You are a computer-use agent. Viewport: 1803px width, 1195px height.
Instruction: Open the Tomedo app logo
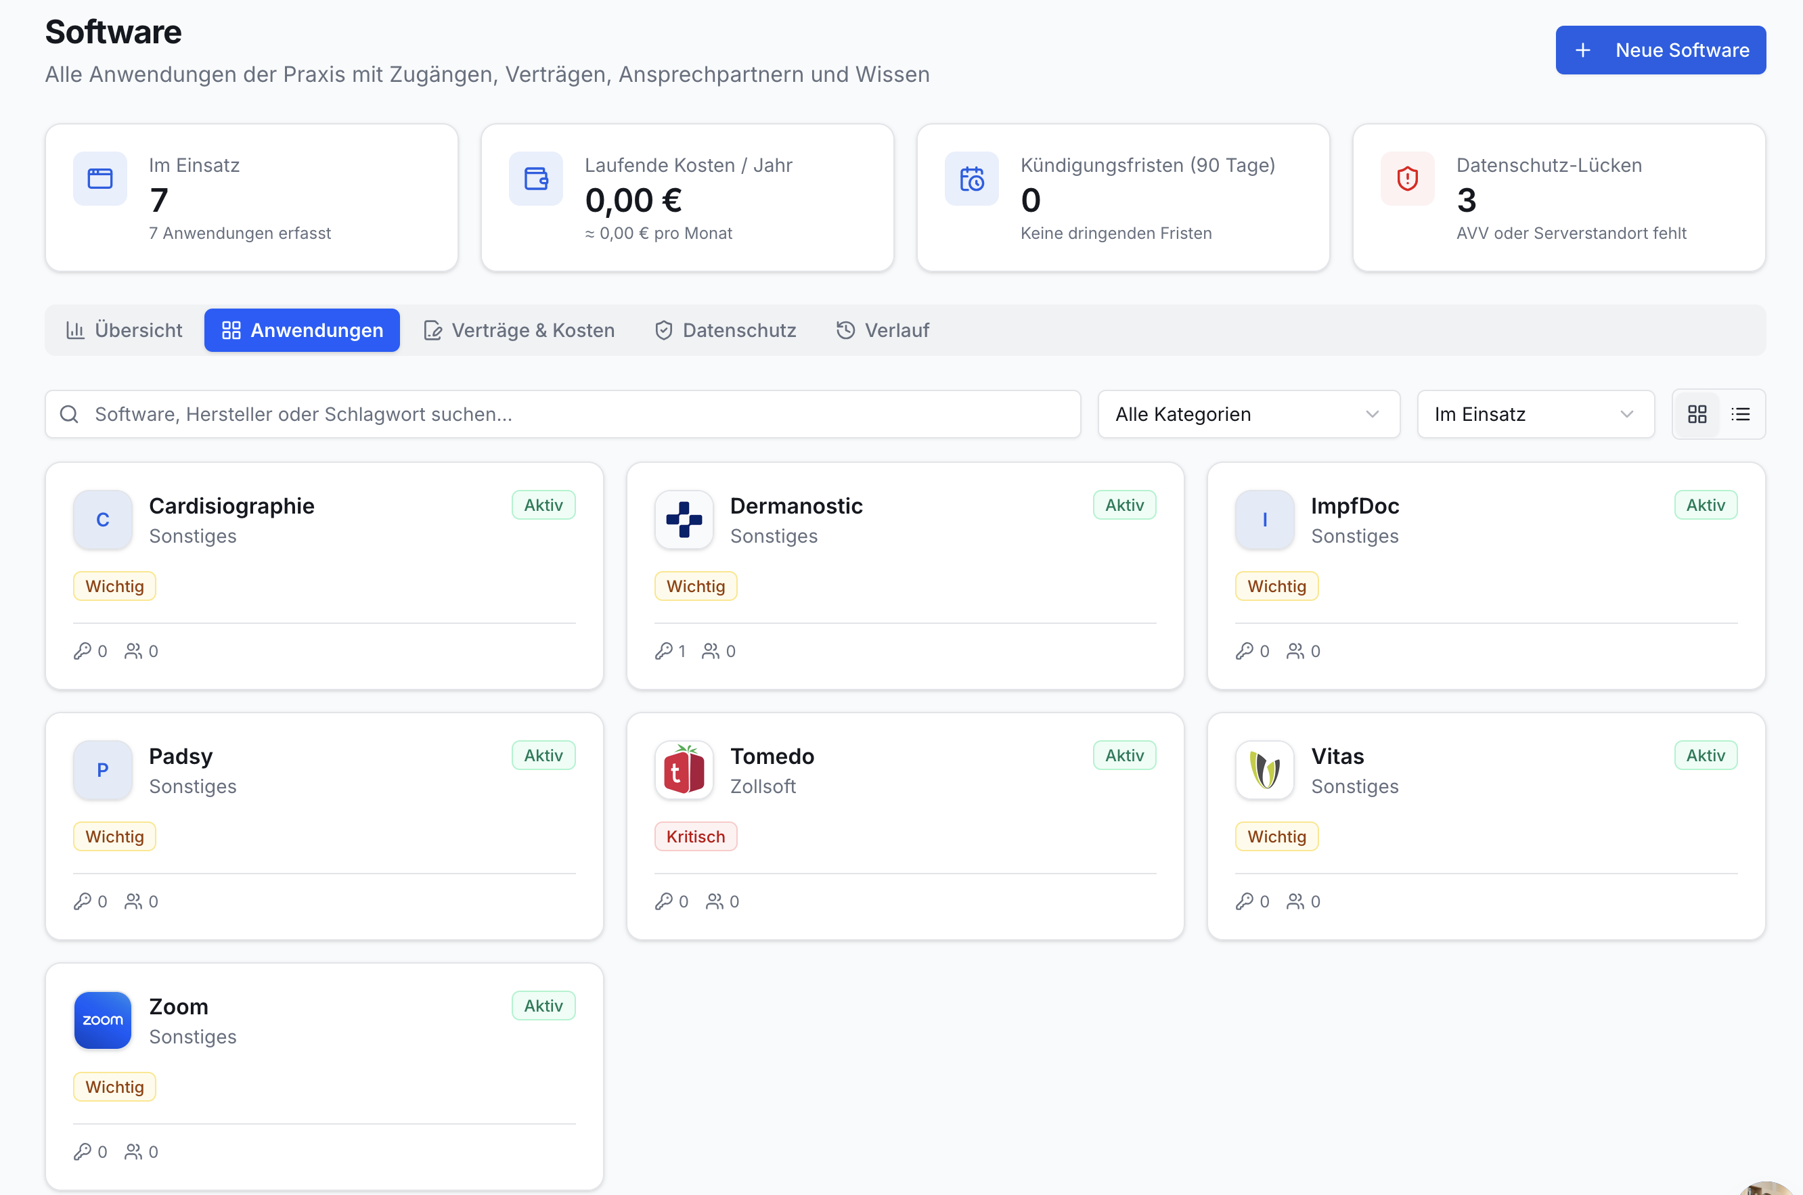[x=684, y=770]
